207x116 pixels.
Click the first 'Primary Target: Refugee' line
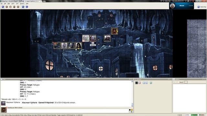pos(30,85)
